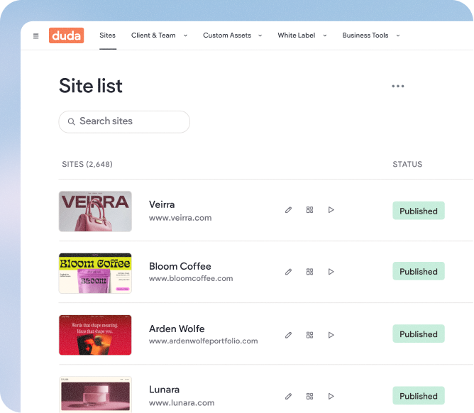Select the Sites tab
This screenshot has height=413, width=474.
[x=108, y=35]
